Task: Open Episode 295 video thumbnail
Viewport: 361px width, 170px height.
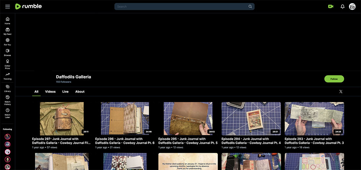Action: pyautogui.click(x=188, y=118)
